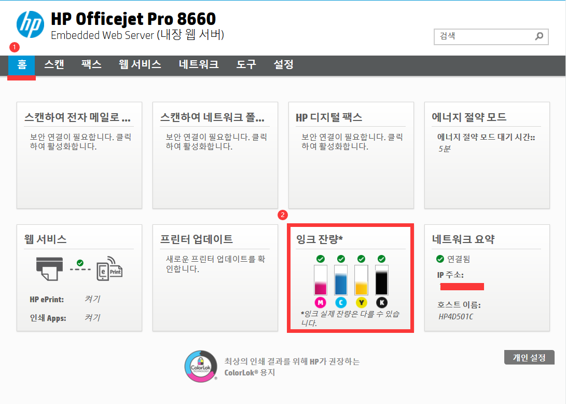This screenshot has width=566, height=404.
Task: Open the 잉크 잔량 card title
Action: tap(320, 239)
